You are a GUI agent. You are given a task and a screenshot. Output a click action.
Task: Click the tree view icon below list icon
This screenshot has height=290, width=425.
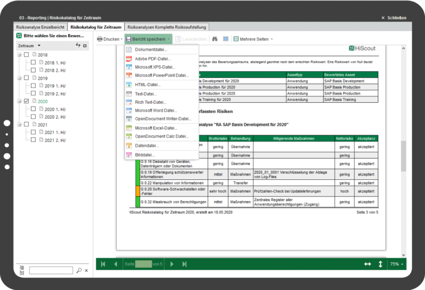point(22,272)
